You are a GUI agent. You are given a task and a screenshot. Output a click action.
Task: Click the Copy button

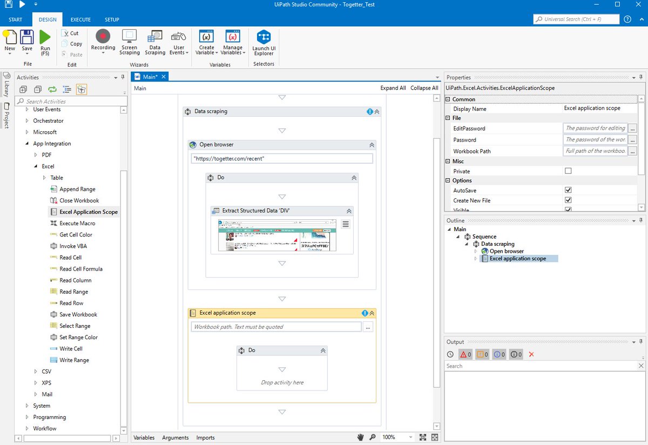(72, 44)
